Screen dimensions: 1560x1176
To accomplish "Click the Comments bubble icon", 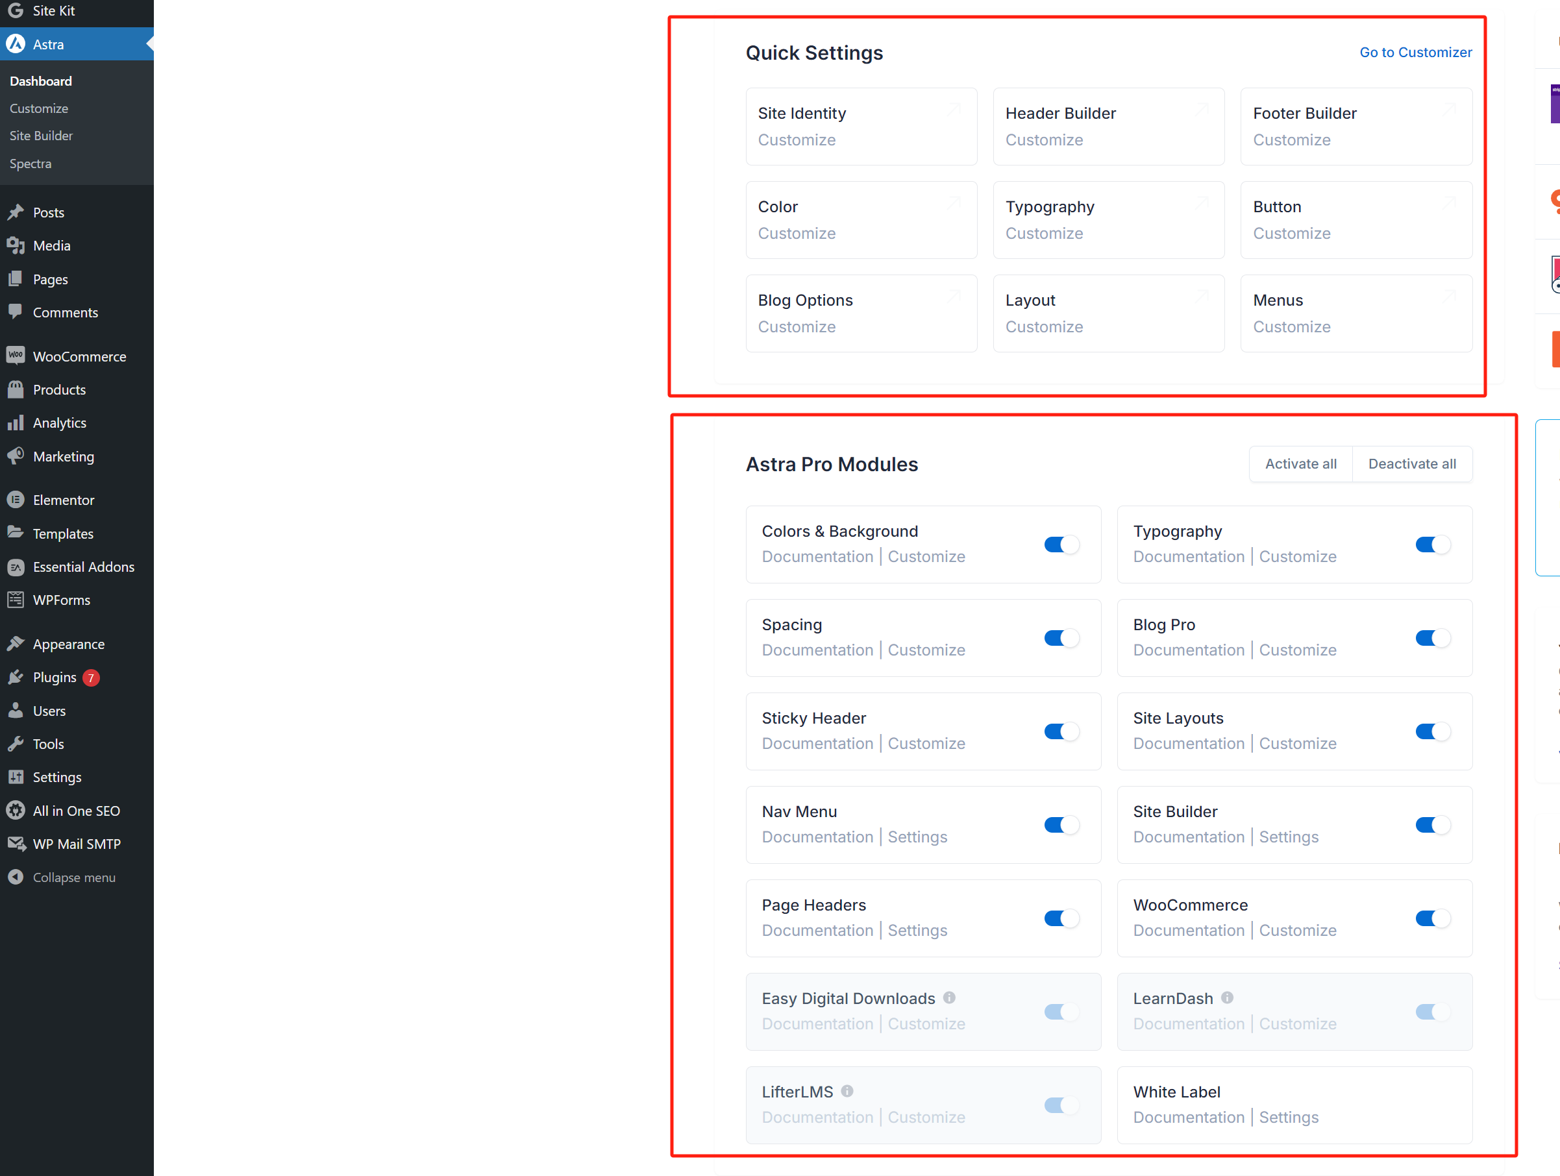I will tap(16, 312).
